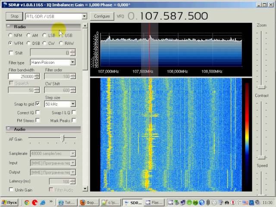Screen dimensions: 276x207
Task: Expand quick launch overflow chevron
Action: [x=51, y=201]
